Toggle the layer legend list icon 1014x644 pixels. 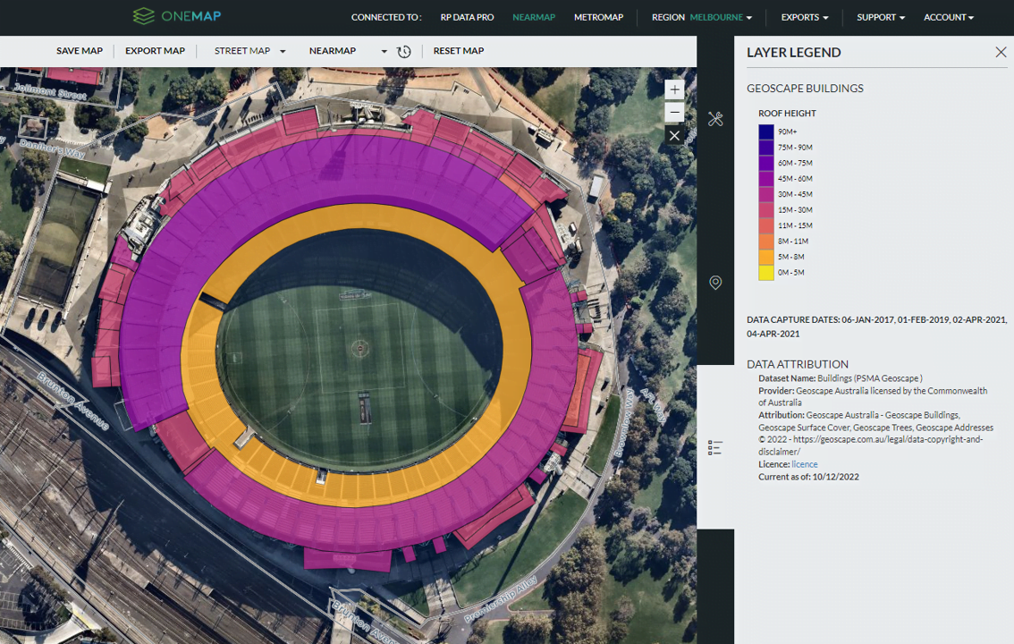tap(715, 447)
